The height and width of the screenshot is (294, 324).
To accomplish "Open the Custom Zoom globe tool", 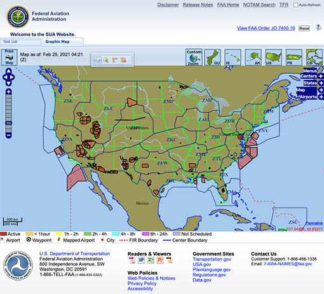I will (x=194, y=57).
